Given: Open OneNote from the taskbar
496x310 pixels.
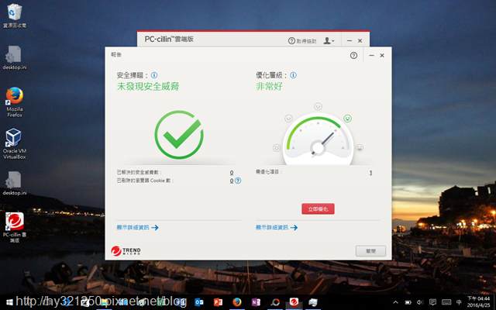Looking at the screenshot, I should click(256, 302).
